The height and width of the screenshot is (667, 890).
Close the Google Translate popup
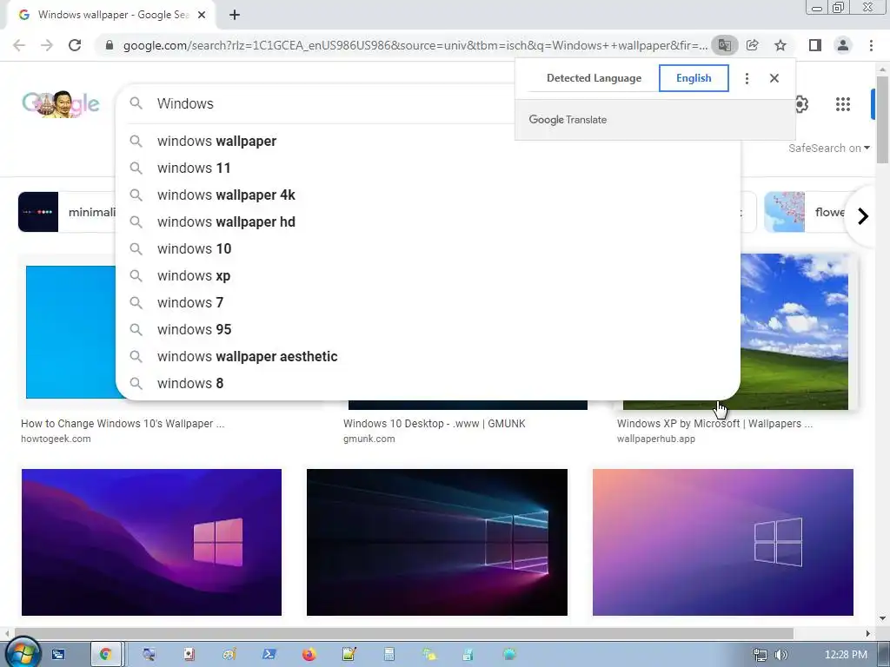click(x=774, y=78)
